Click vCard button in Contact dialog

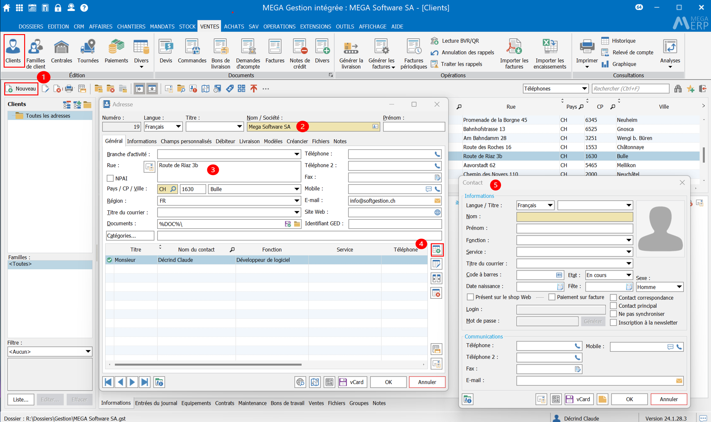point(579,399)
